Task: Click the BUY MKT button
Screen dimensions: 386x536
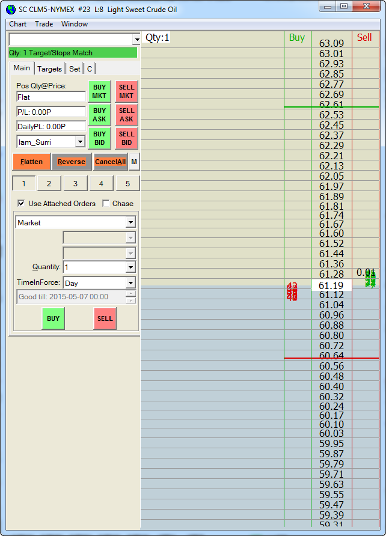Action: point(99,91)
